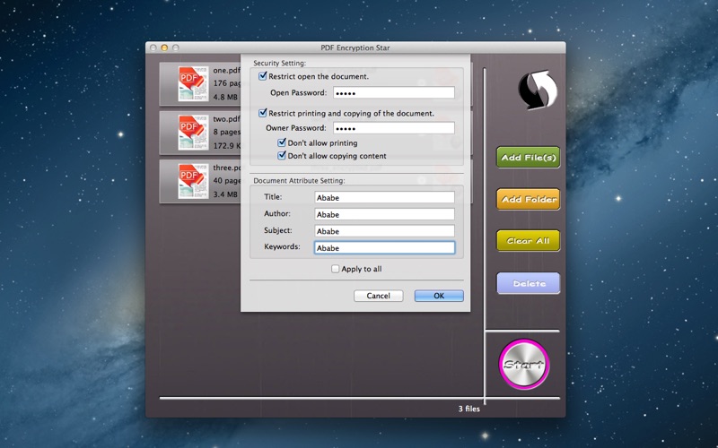Uncheck Restrict open the document

tap(263, 77)
